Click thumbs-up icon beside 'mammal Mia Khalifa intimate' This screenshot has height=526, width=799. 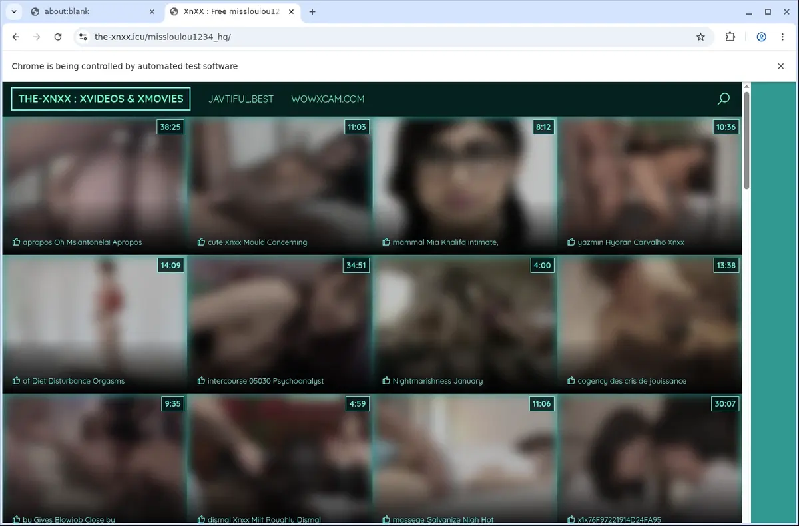(x=386, y=242)
